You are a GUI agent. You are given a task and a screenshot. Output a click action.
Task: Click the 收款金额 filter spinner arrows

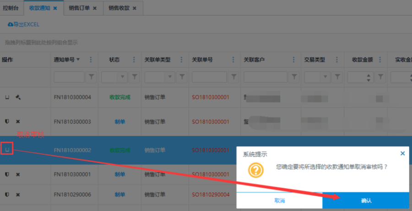tap(369, 77)
